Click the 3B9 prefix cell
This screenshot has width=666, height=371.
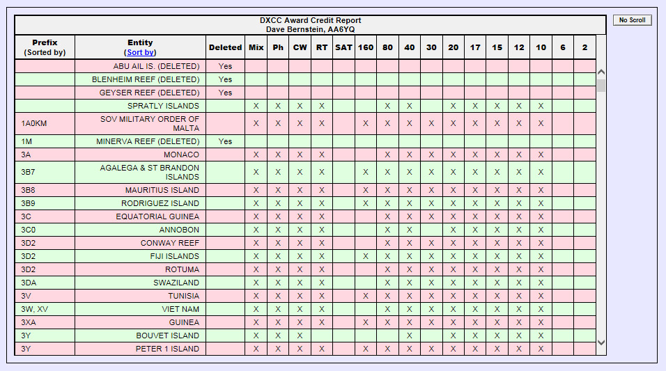(x=45, y=203)
